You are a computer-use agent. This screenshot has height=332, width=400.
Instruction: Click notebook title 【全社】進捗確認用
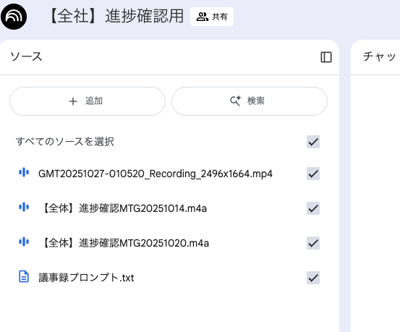coord(116,16)
